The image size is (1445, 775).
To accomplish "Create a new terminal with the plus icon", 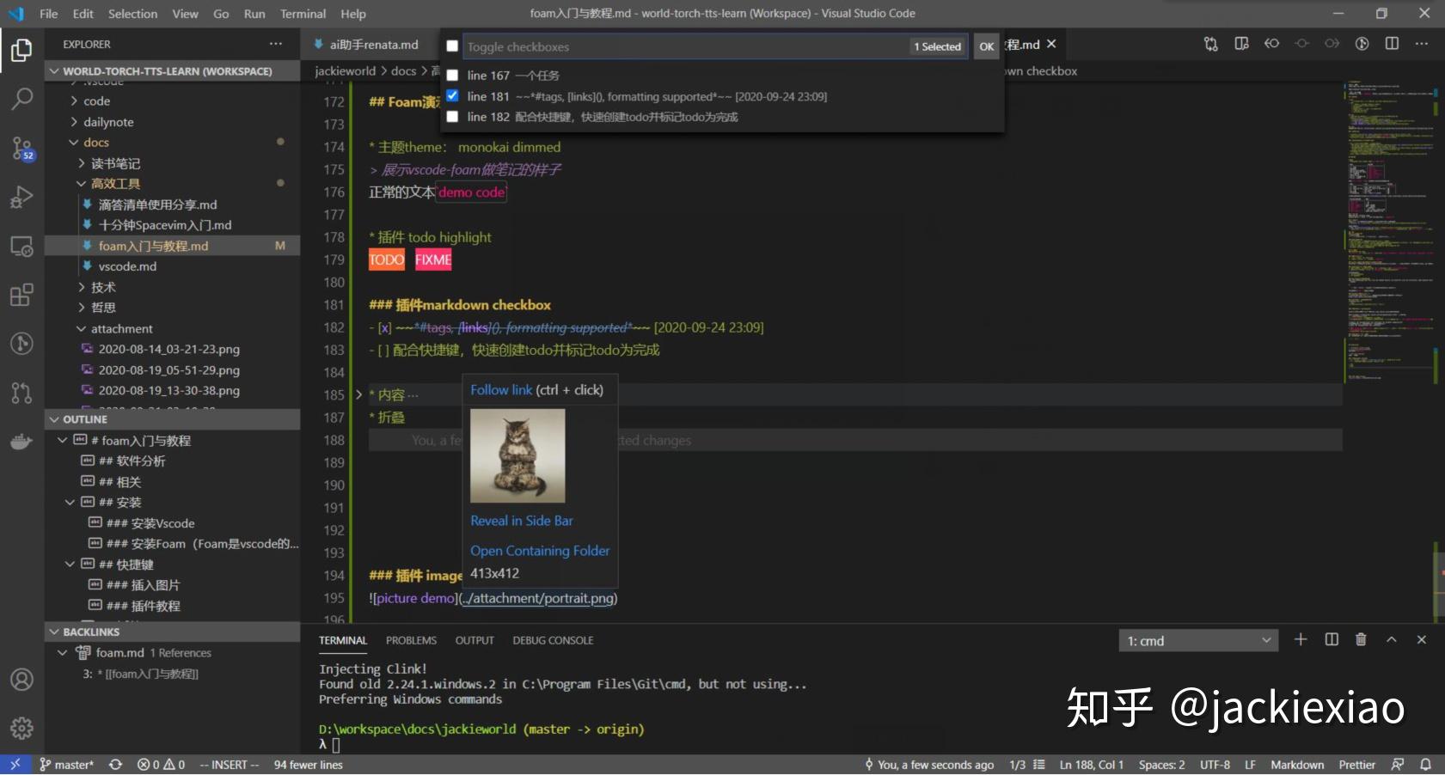I will pyautogui.click(x=1301, y=640).
